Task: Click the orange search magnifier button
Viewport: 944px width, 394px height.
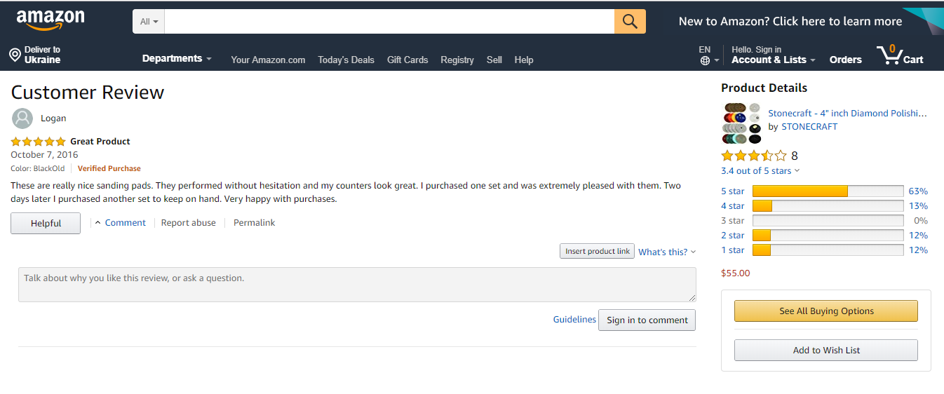Action: tap(630, 22)
